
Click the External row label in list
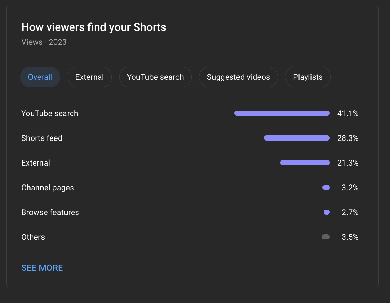click(x=36, y=163)
